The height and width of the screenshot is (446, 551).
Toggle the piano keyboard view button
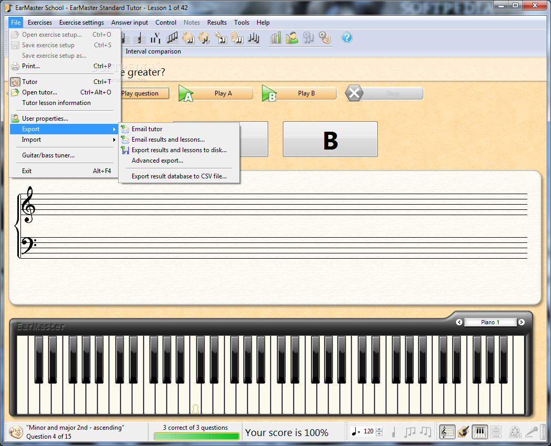point(480,432)
